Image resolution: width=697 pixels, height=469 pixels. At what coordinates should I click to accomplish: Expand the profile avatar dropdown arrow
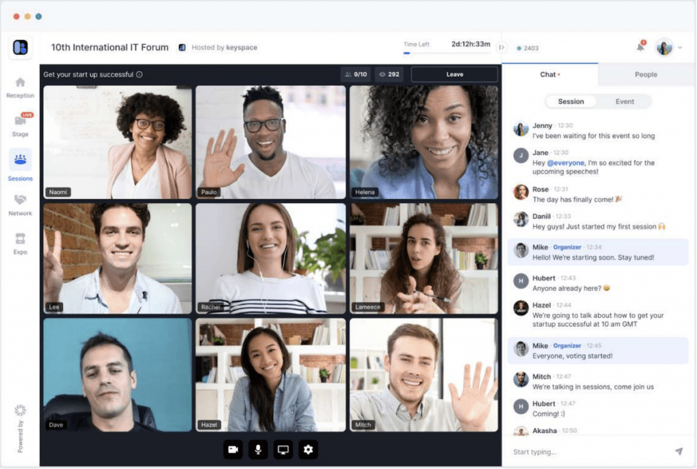coord(680,48)
